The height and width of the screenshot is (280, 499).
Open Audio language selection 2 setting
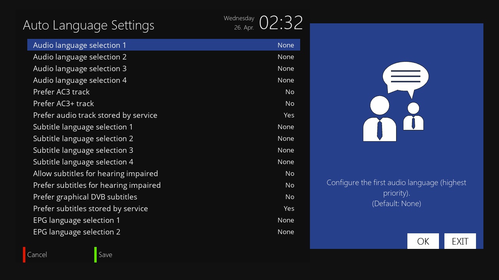click(x=164, y=57)
